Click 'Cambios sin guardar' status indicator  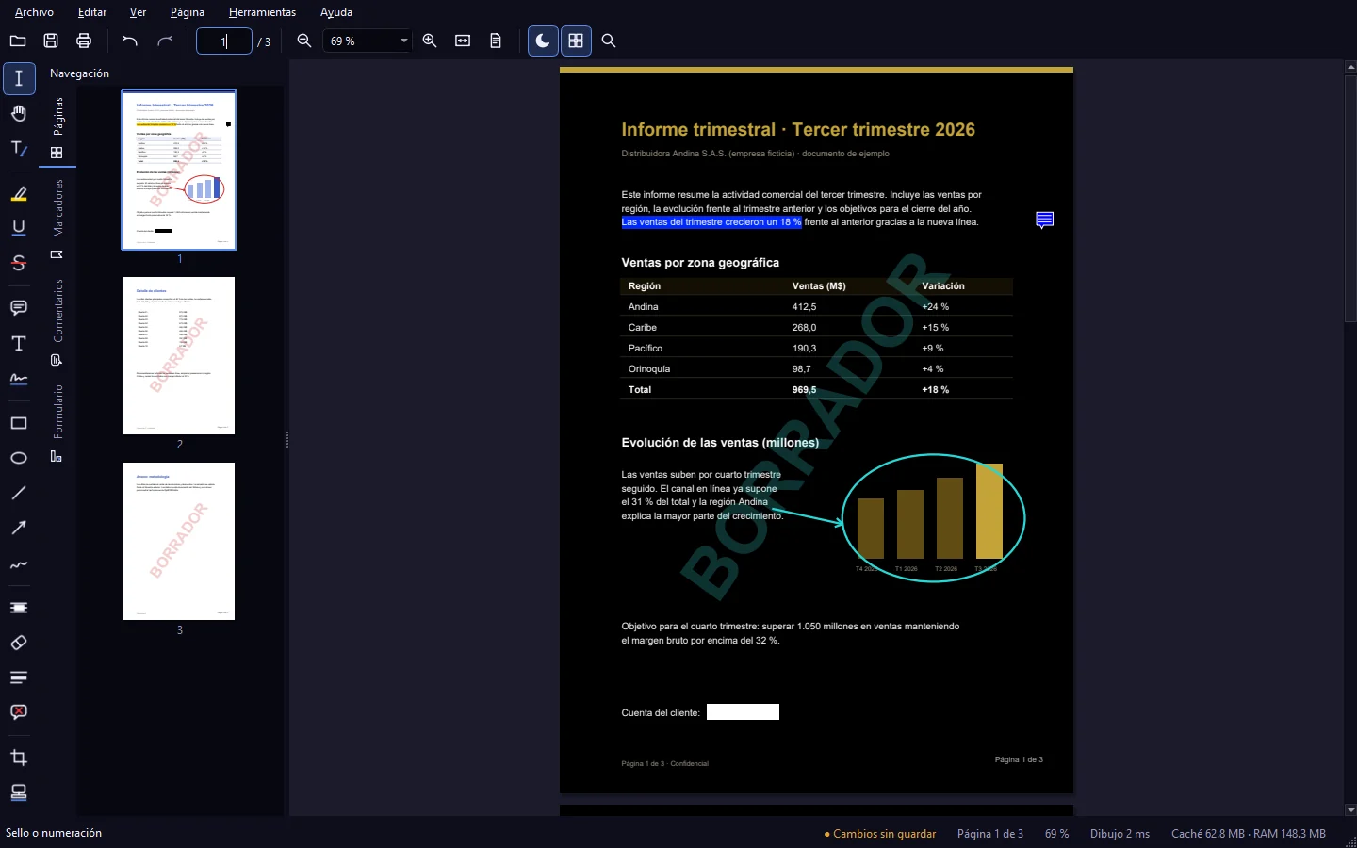(880, 834)
